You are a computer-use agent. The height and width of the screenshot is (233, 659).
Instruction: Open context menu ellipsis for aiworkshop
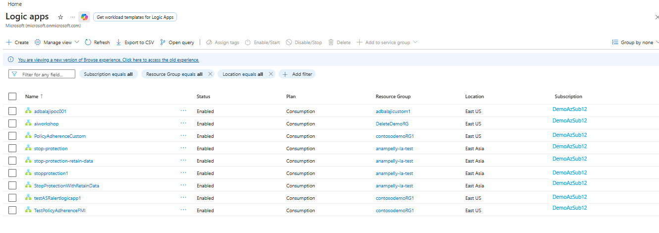coord(183,123)
